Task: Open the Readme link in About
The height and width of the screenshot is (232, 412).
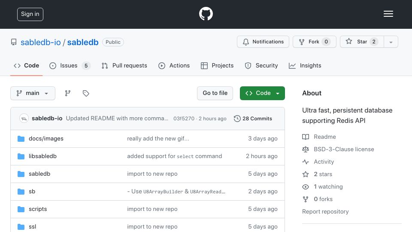Action: click(325, 137)
